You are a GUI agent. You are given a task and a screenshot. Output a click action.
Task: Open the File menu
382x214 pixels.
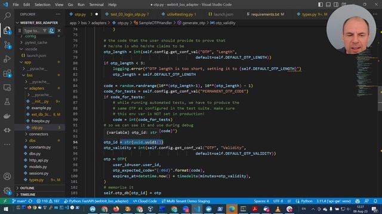click(x=16, y=5)
